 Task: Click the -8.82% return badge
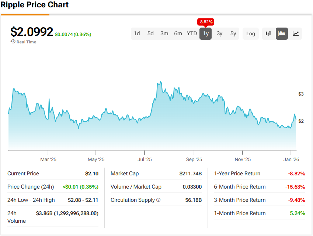click(x=206, y=22)
